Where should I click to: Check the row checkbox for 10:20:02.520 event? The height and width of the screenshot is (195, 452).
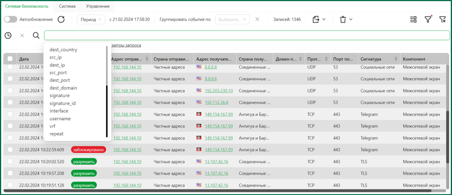click(10, 162)
